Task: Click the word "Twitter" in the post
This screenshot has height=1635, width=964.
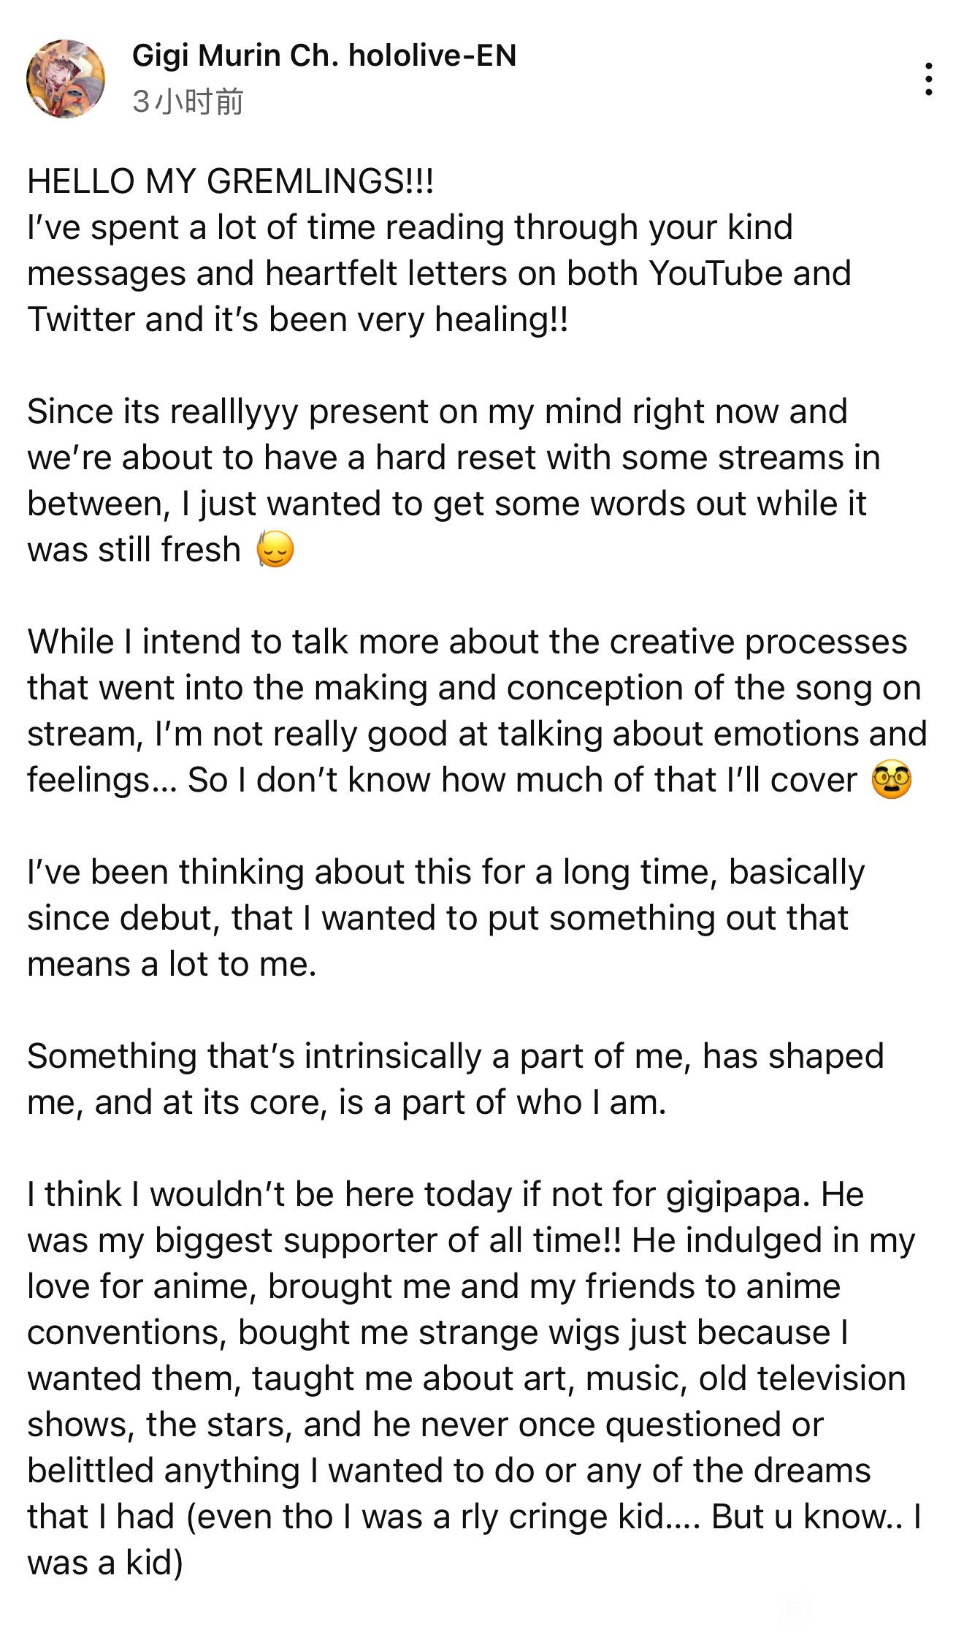Action: coord(80,319)
